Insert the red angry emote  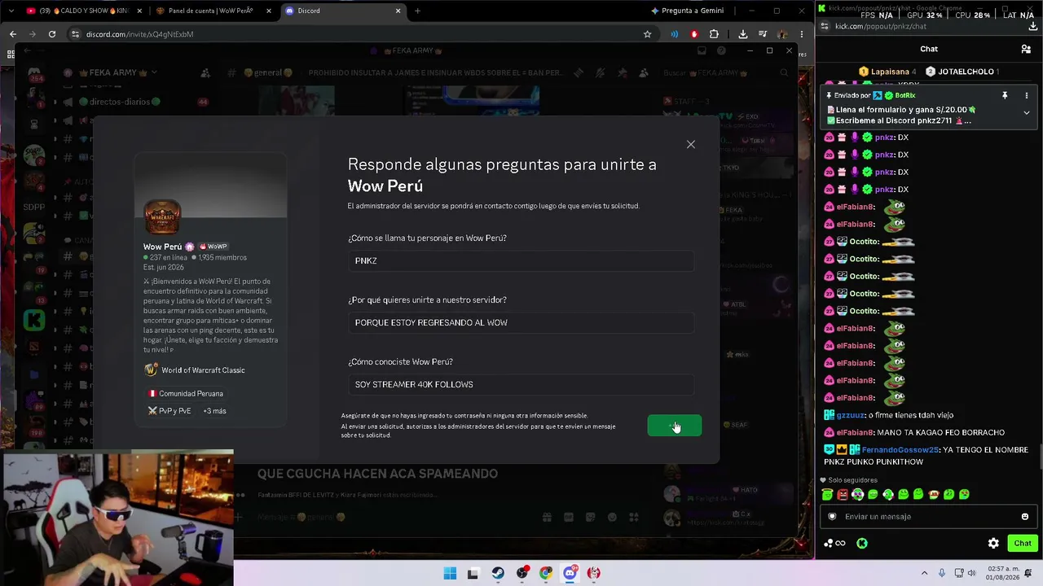click(x=843, y=494)
